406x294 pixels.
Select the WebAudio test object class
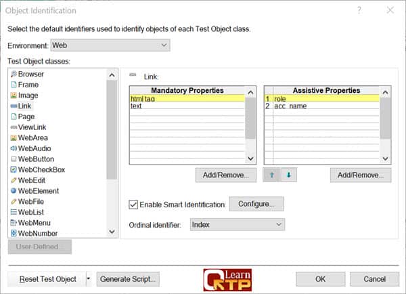35,148
